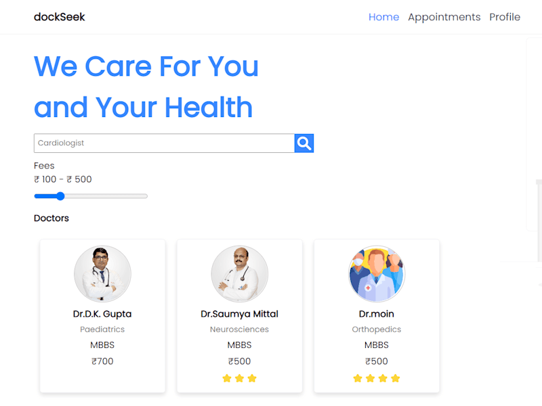Click the Paediatrics label on Dr. Gupta's card
This screenshot has width=542, height=406.
pos(102,330)
